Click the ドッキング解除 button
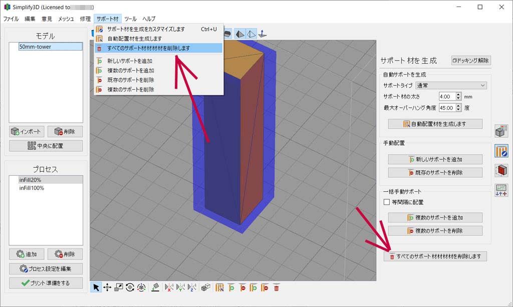 click(471, 61)
